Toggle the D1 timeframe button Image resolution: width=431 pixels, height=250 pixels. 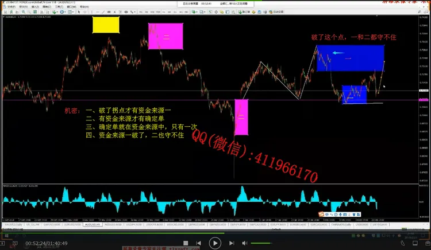coord(175,12)
